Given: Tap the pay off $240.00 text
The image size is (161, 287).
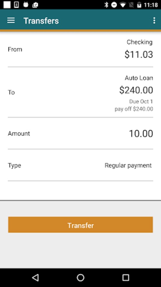Looking at the screenshot, I should (134, 109).
